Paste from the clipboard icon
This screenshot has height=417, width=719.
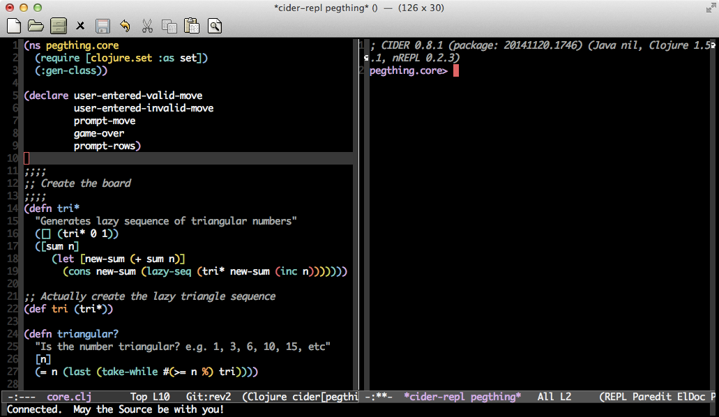[192, 26]
